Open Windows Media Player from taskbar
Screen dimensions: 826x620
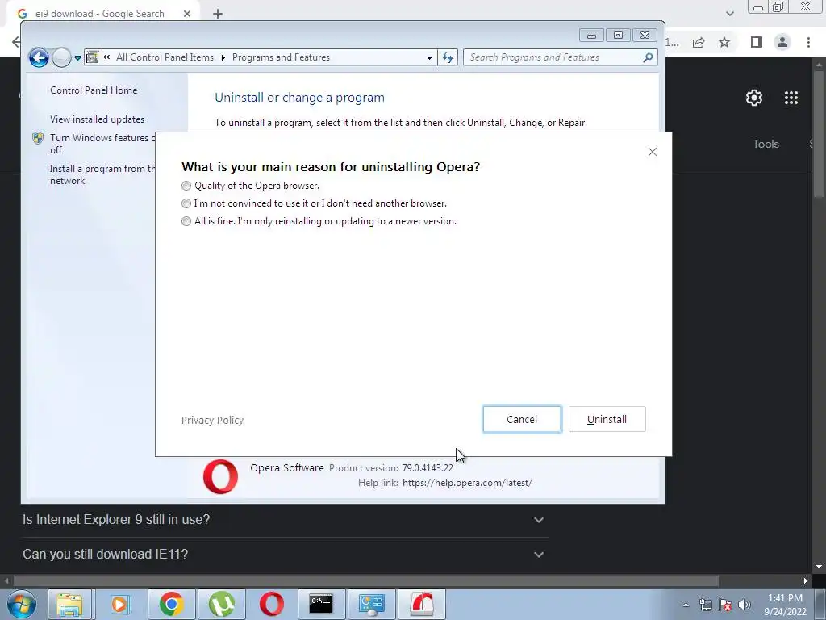(x=119, y=604)
